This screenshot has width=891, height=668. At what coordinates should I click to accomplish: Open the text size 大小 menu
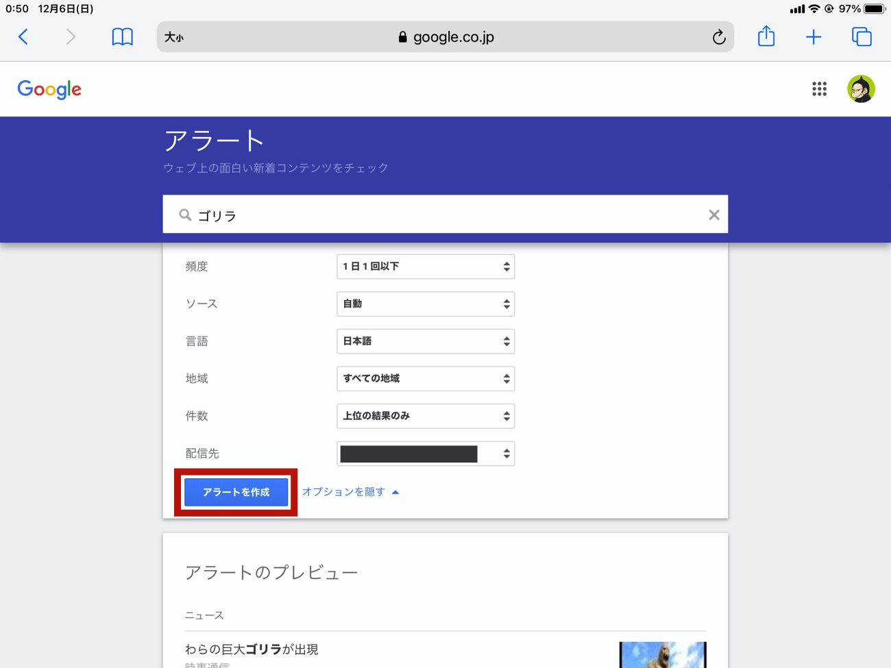(174, 38)
